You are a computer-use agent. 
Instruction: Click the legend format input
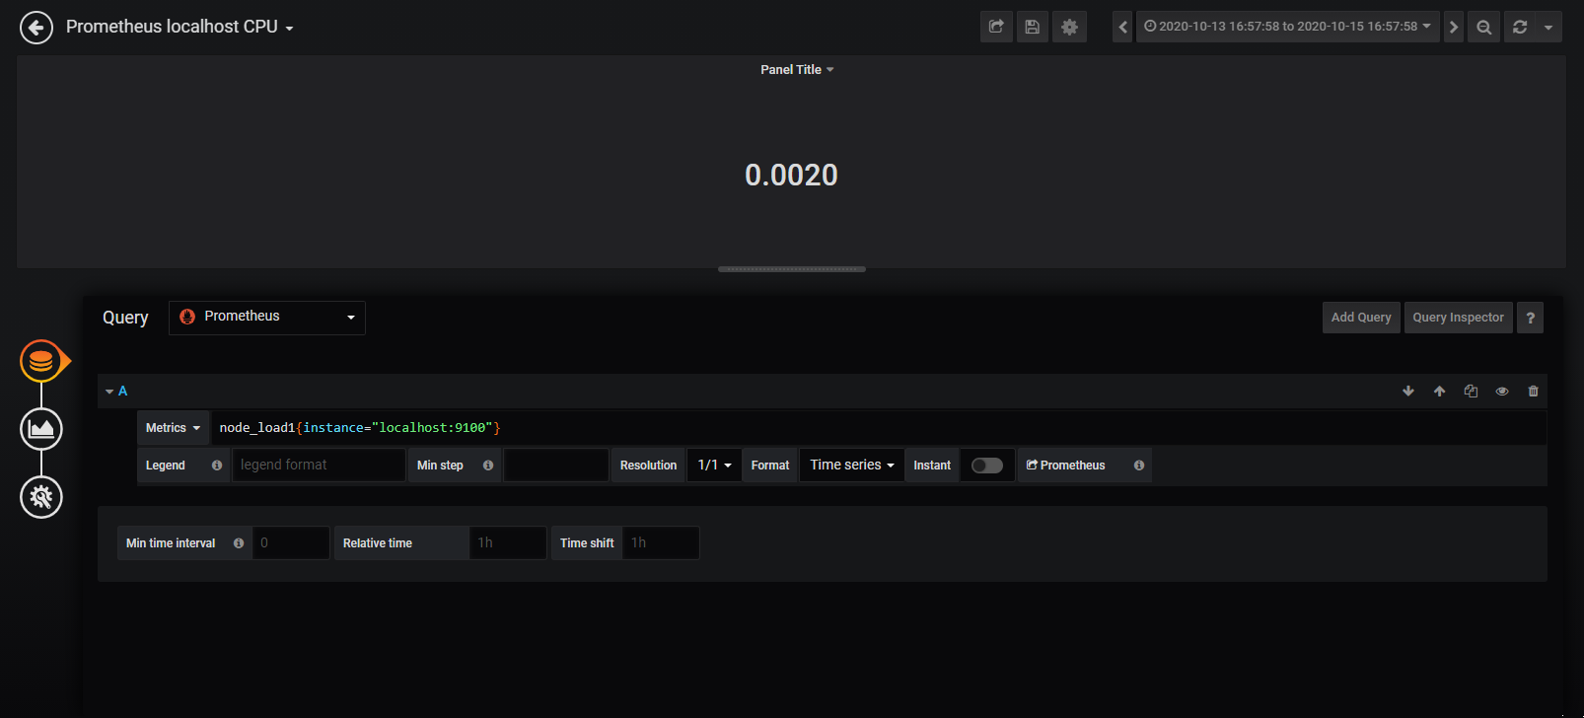click(319, 466)
